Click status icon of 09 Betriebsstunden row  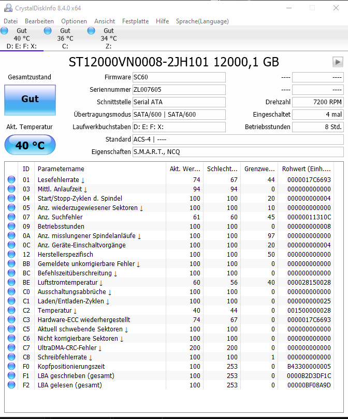point(11,226)
